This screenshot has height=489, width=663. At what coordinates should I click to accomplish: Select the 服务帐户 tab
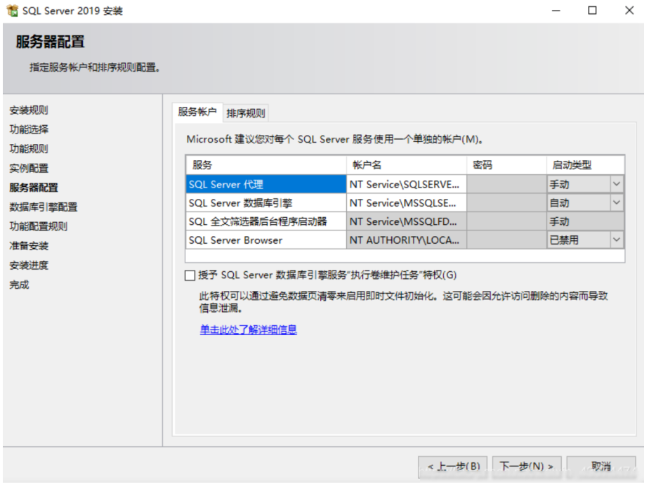tap(197, 112)
